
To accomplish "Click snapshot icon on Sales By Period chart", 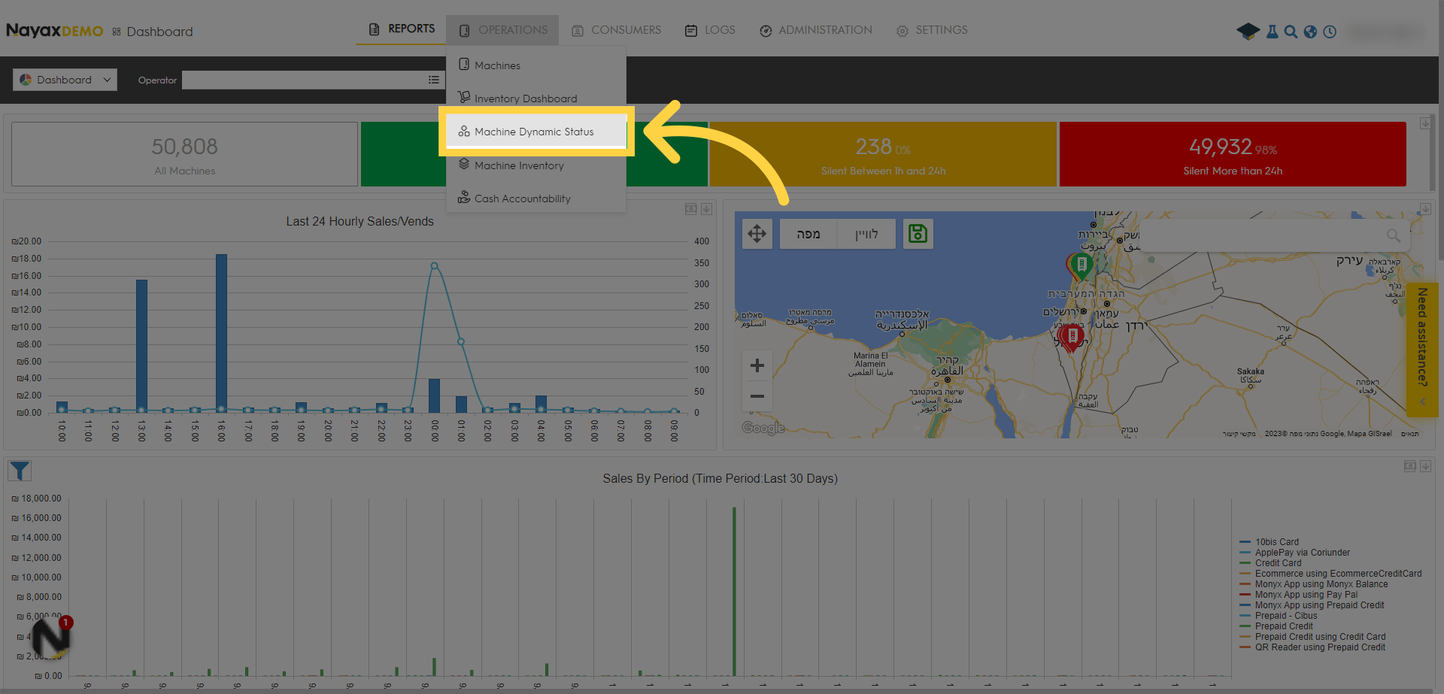I will pos(1409,466).
